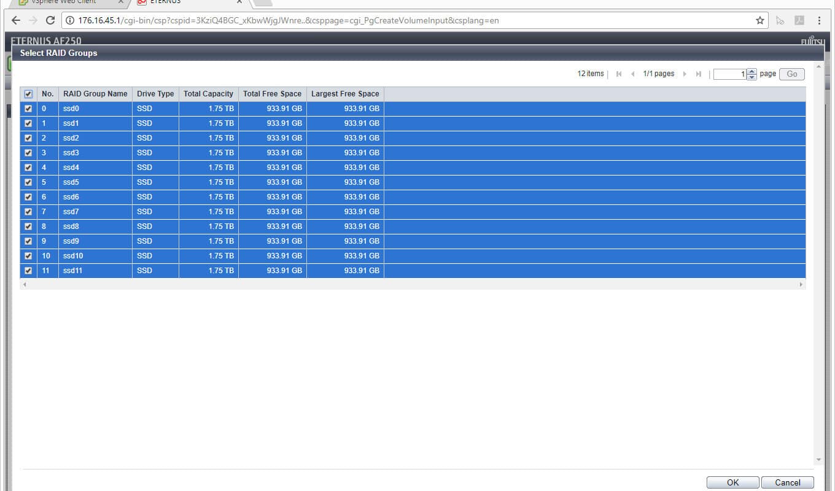Image resolution: width=835 pixels, height=491 pixels.
Task: Click the ssd8 name cell
Action: click(x=95, y=226)
